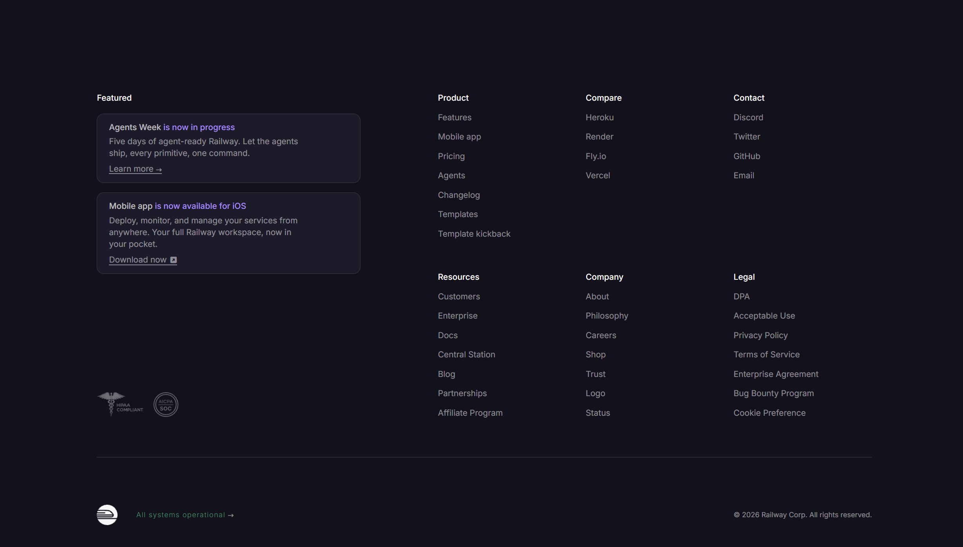Visit the Shop link
The width and height of the screenshot is (963, 547).
point(596,355)
